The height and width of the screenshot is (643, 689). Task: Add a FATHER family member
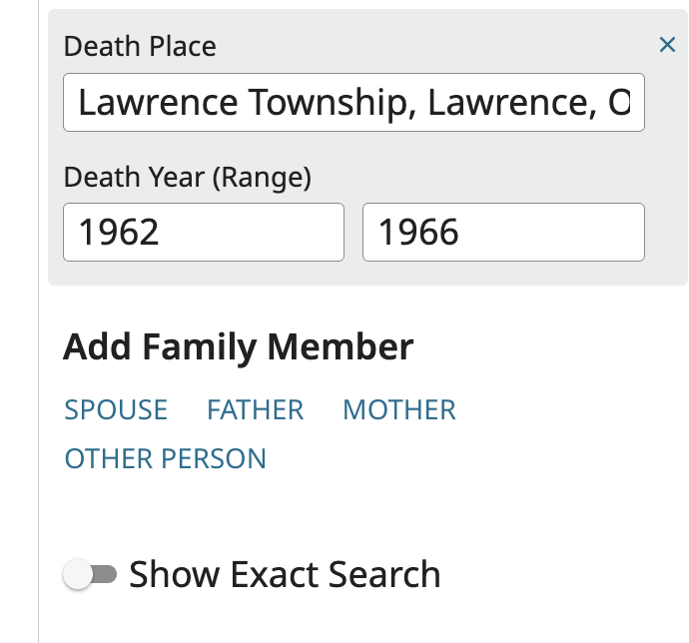point(255,409)
